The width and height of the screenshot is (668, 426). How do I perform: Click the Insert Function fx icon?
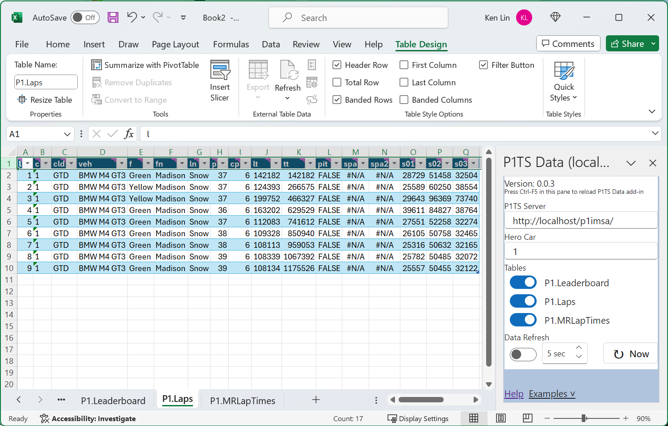pyautogui.click(x=129, y=134)
